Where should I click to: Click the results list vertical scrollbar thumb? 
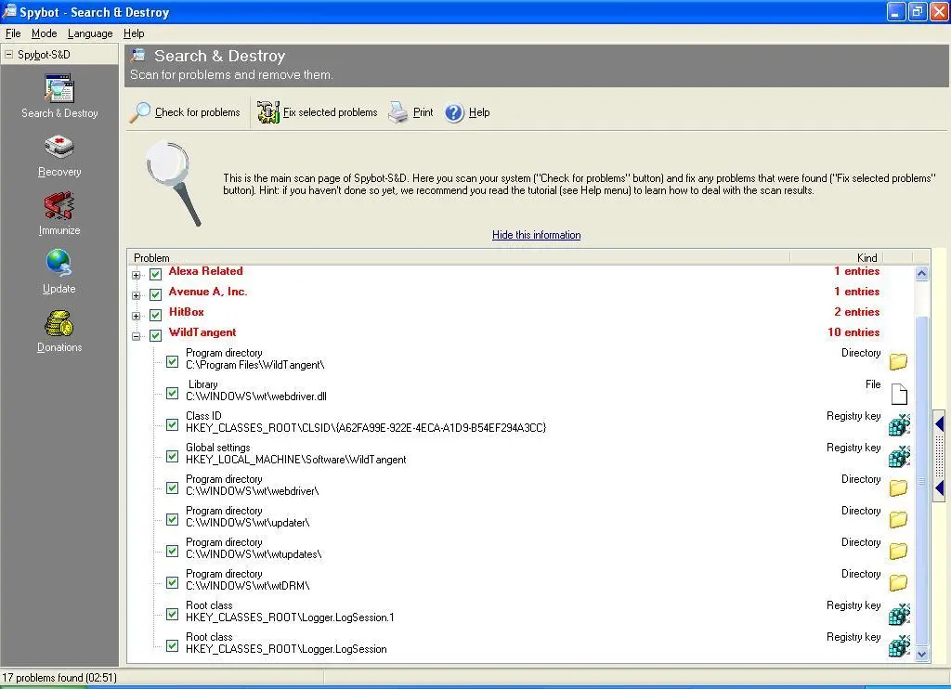click(x=922, y=480)
